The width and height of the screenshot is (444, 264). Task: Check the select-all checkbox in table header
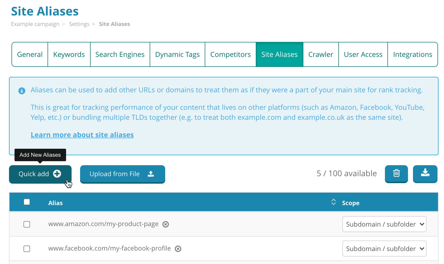point(27,202)
